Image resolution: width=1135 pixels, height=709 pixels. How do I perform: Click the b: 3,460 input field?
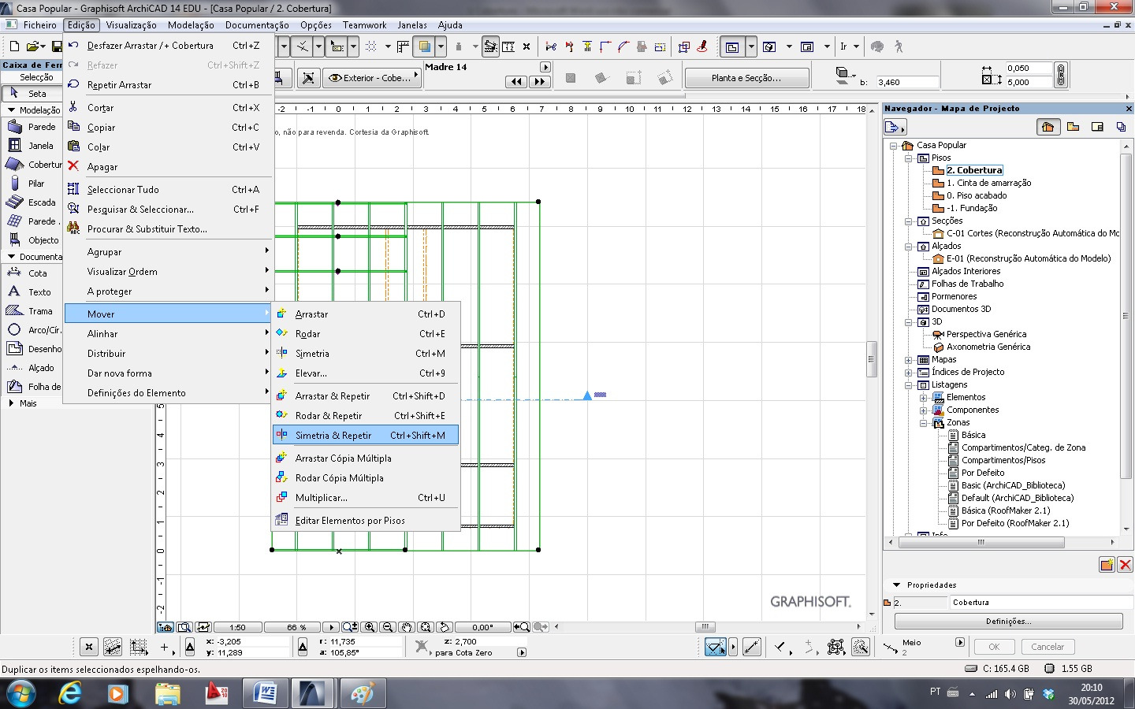[x=907, y=82]
